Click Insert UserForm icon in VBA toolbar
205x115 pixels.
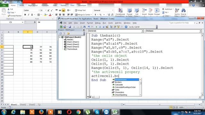[x=65, y=27]
